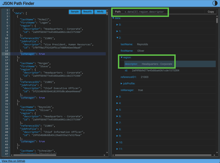Viewport: 220px width, 163px height.
Task: Fold the jobProfile block at line 25
Action: [9, 85]
